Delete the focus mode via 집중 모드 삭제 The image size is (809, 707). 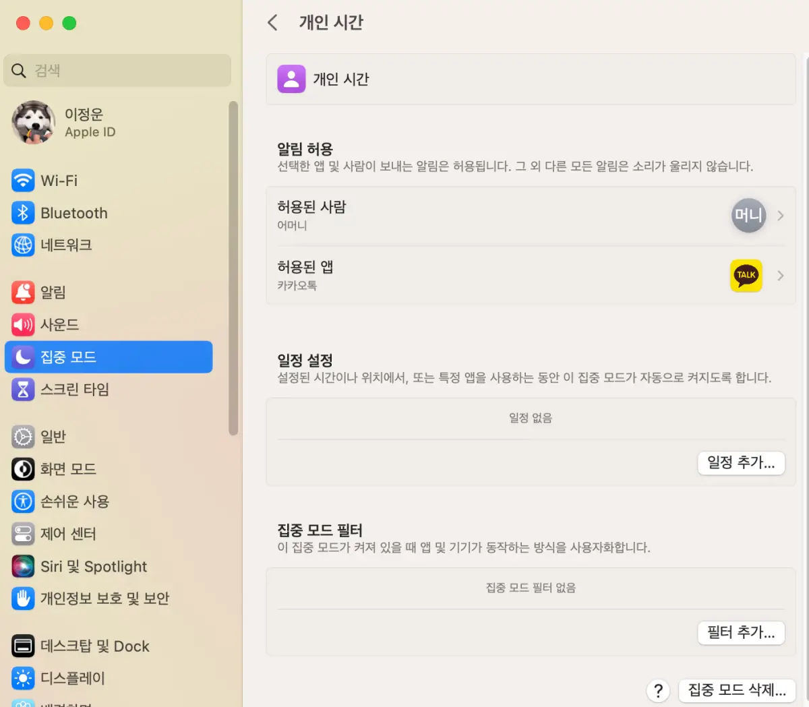click(737, 690)
